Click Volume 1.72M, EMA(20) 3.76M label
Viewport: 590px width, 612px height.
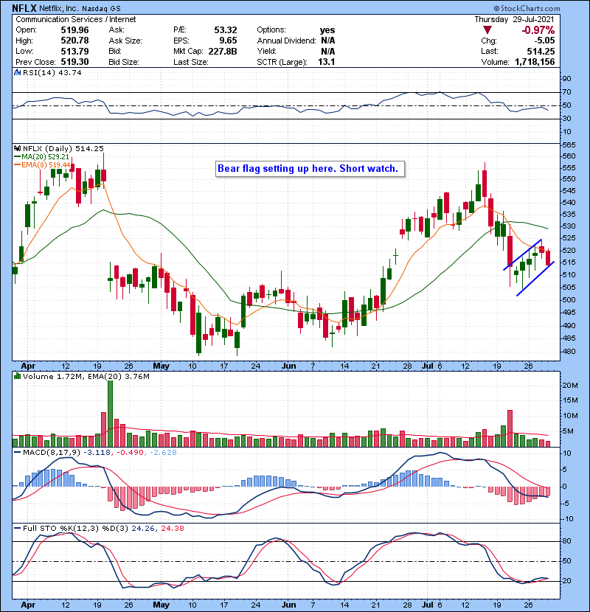(x=86, y=376)
